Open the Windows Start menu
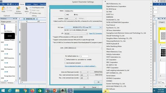This screenshot has height=93, width=166. [x=3, y=91]
